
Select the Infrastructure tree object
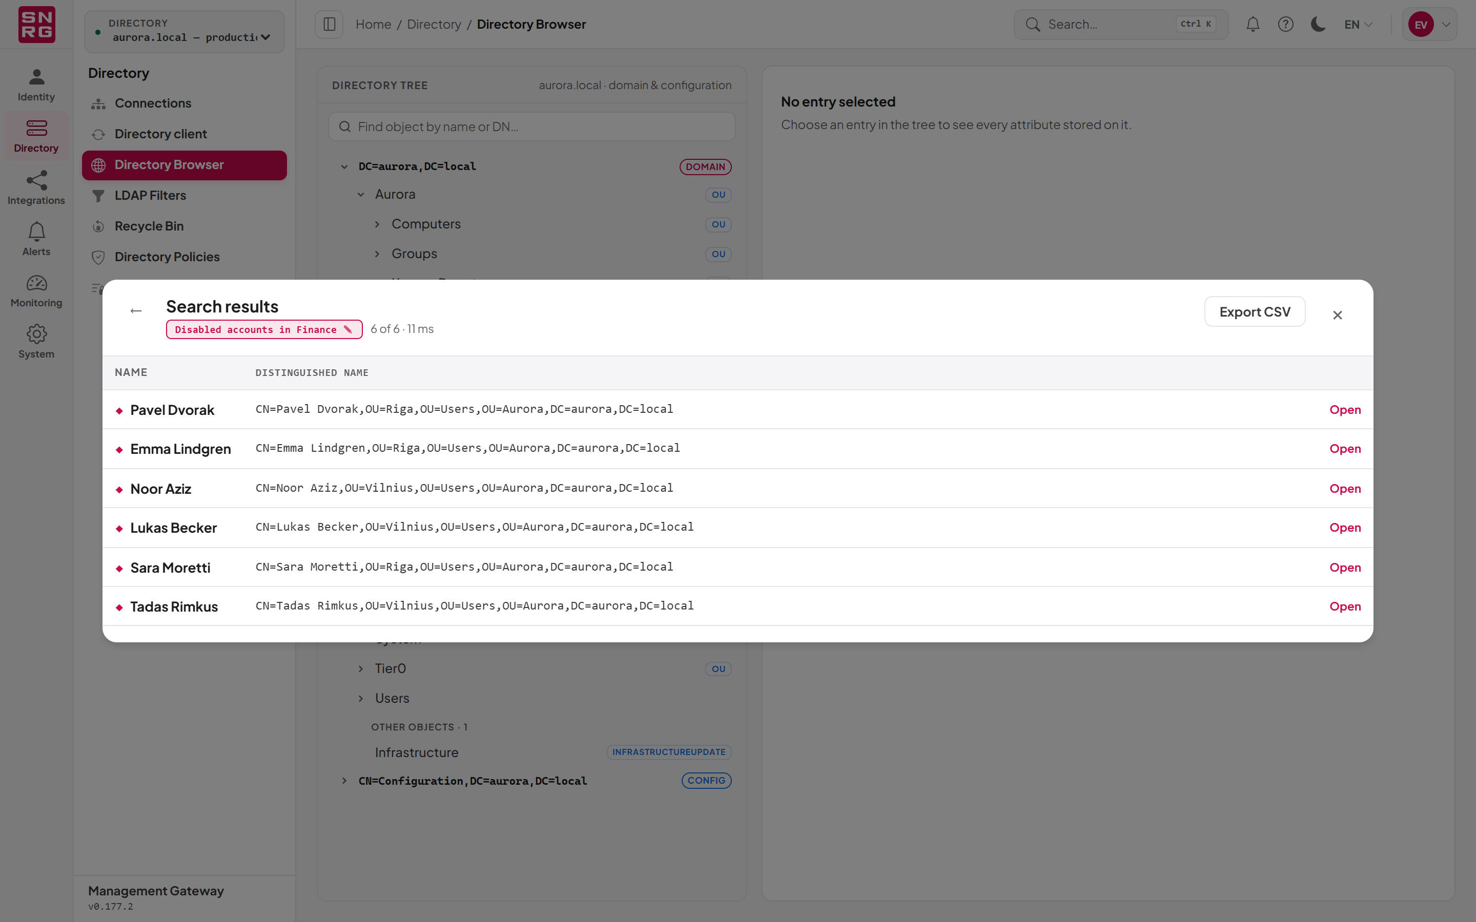(417, 752)
